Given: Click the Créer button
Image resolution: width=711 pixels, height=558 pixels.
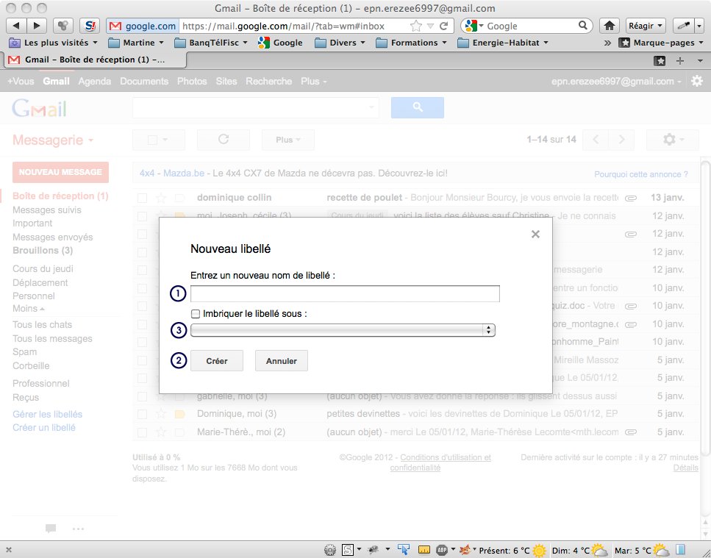Looking at the screenshot, I should (217, 361).
